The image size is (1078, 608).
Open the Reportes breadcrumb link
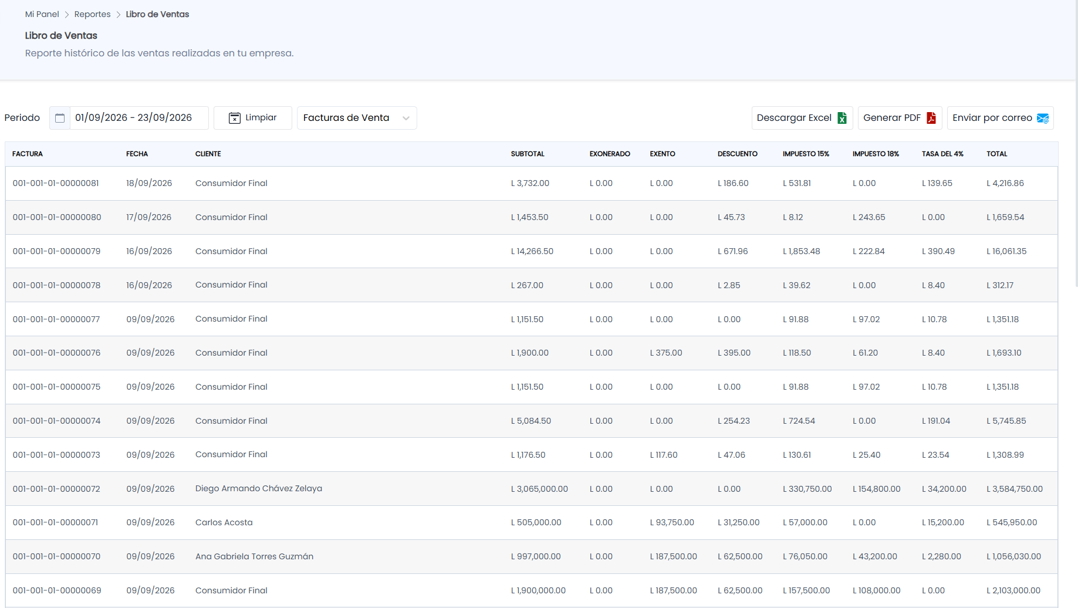point(92,14)
